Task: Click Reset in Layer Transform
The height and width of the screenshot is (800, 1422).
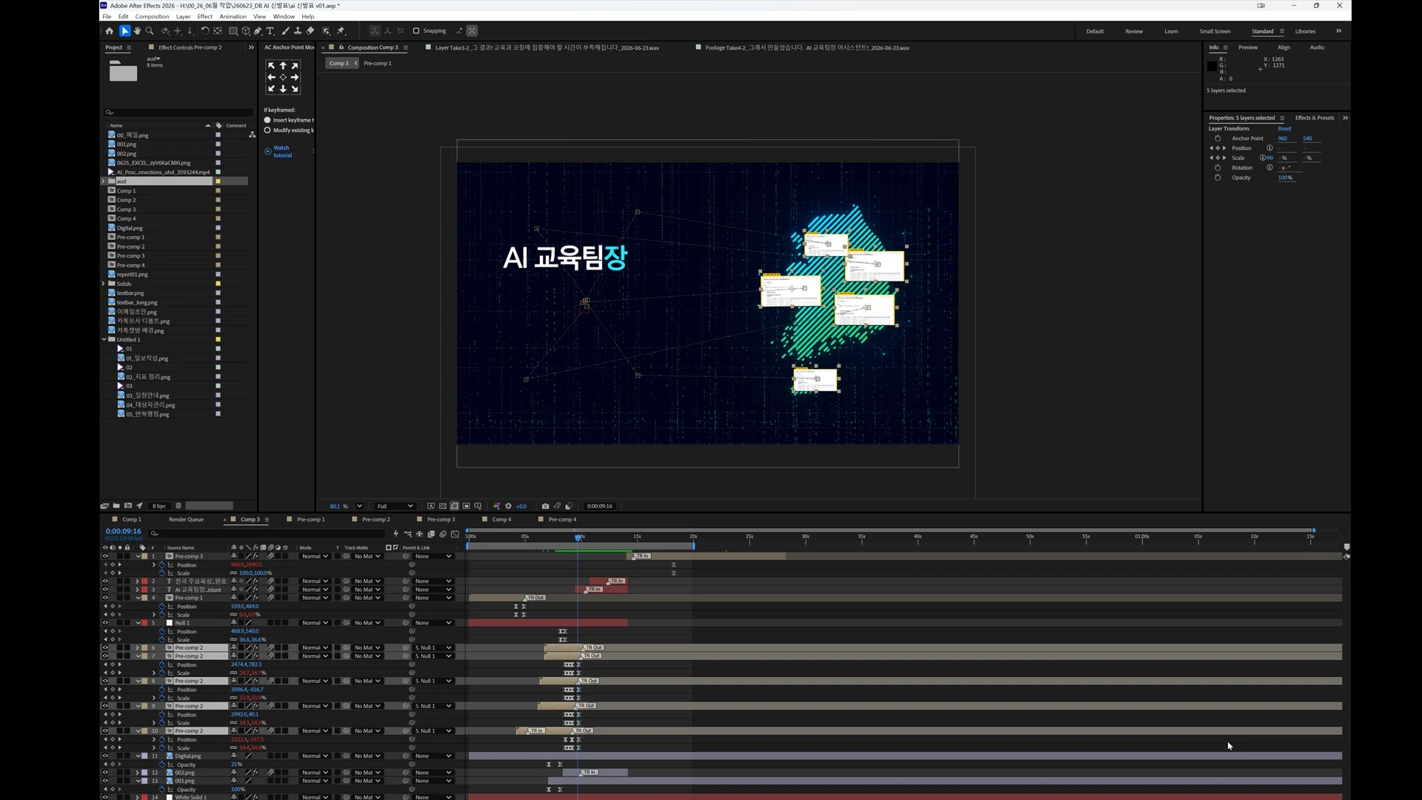Action: (x=1284, y=129)
